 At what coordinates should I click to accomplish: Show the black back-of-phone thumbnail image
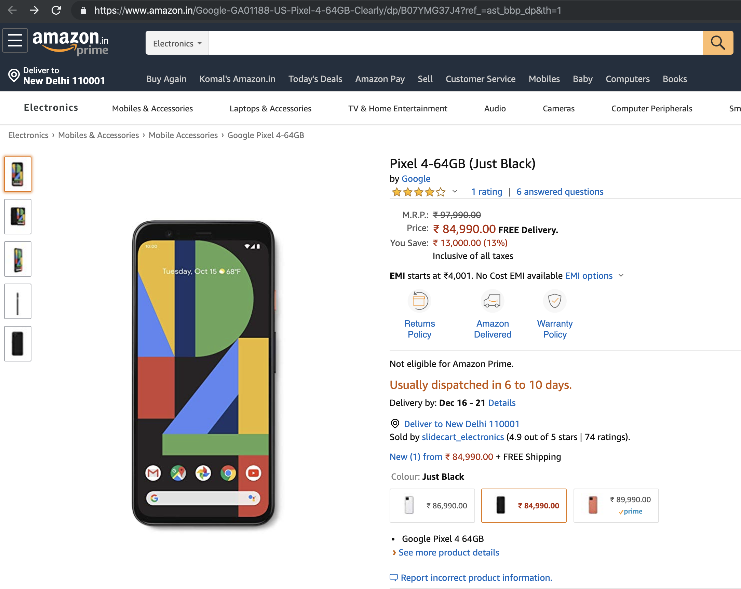(x=17, y=343)
